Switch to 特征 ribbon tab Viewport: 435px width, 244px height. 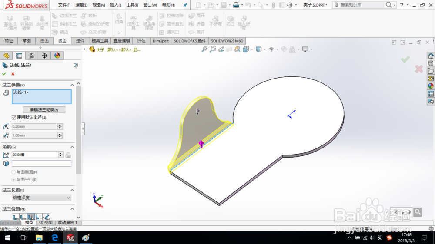9,41
